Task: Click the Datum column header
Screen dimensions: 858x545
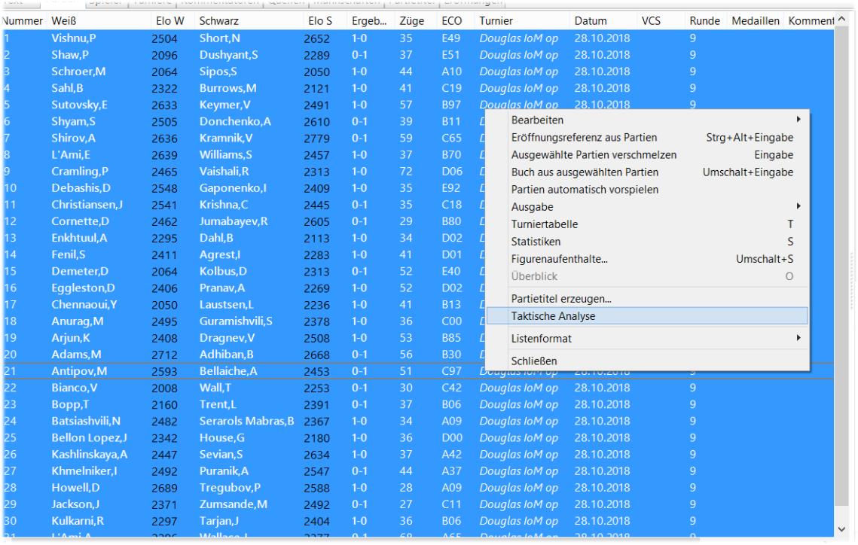Action: tap(591, 21)
